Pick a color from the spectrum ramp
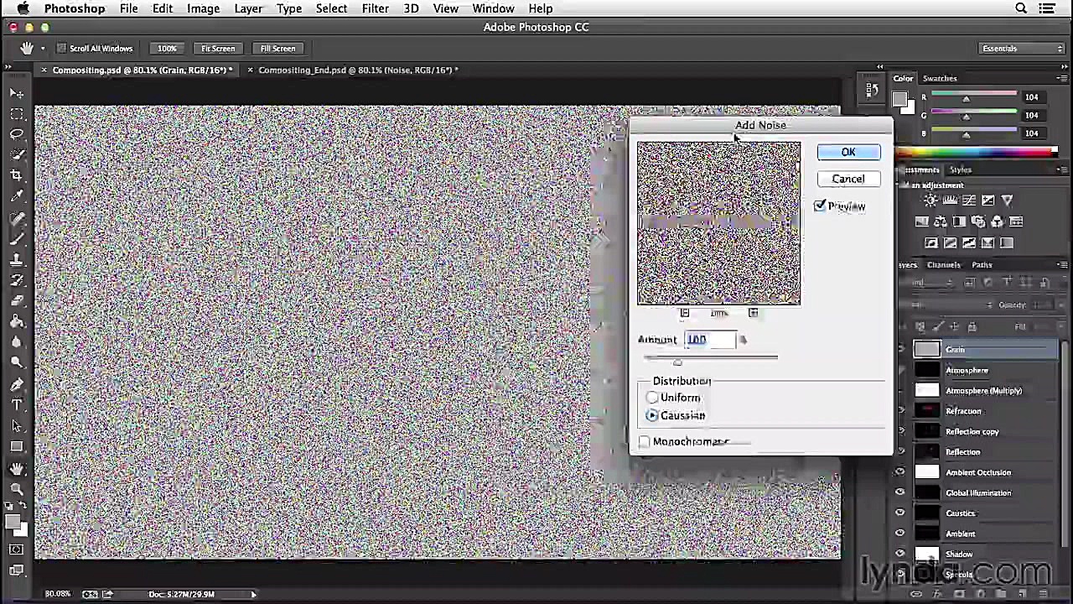Viewport: 1073px width, 604px height. pos(977,152)
